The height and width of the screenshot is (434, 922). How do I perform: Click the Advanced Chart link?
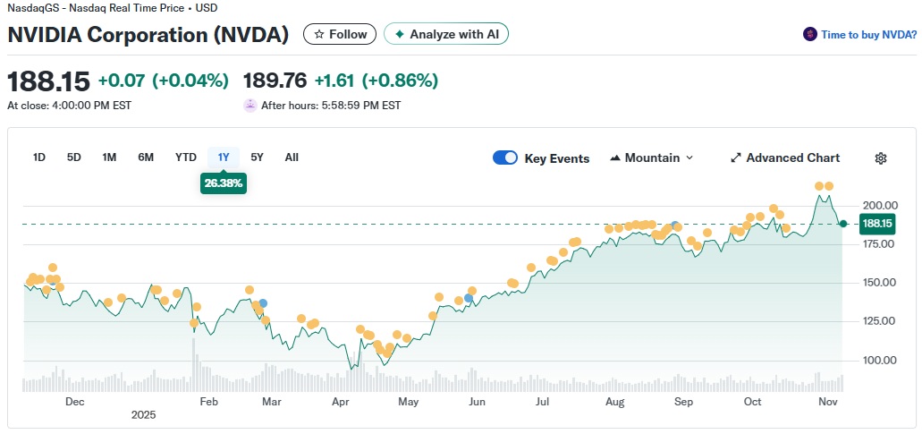[792, 158]
